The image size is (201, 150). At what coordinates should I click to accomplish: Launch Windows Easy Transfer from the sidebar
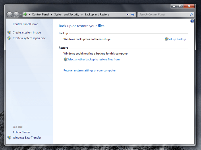(x=27, y=138)
